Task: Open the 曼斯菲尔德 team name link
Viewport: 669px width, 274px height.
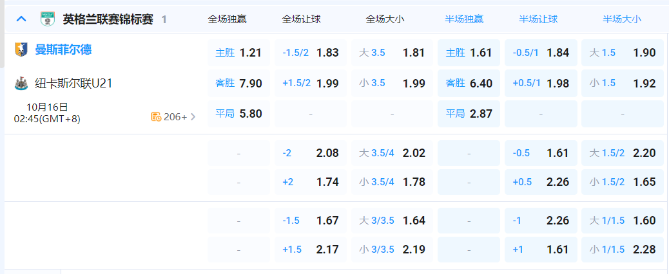Action: [63, 50]
